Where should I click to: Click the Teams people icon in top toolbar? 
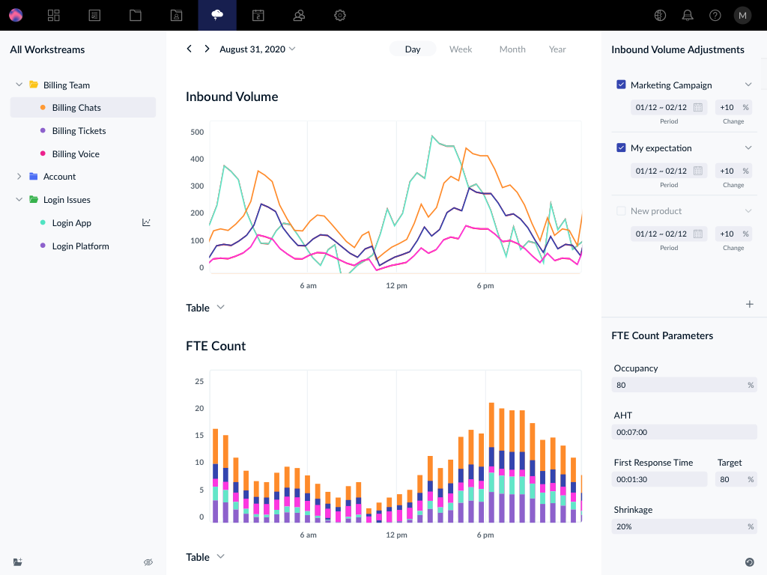(x=299, y=15)
